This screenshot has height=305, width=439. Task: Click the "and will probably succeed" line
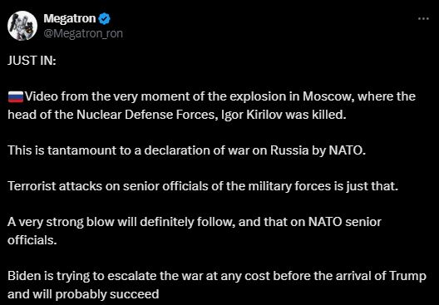tap(83, 294)
